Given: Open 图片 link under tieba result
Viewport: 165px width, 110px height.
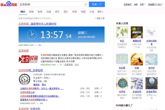Looking at the screenshot, I should click(x=44, y=85).
